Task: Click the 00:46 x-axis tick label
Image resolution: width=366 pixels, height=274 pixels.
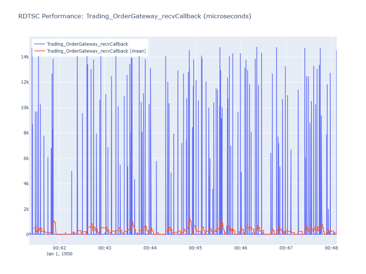Action: [241, 248]
